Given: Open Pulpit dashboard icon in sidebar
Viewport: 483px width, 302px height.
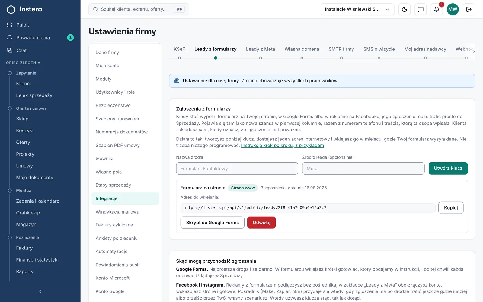Looking at the screenshot, I should [10, 25].
